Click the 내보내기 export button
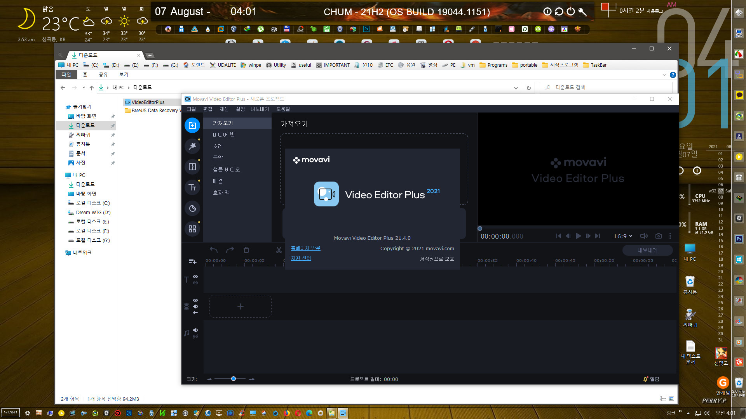 pyautogui.click(x=647, y=250)
